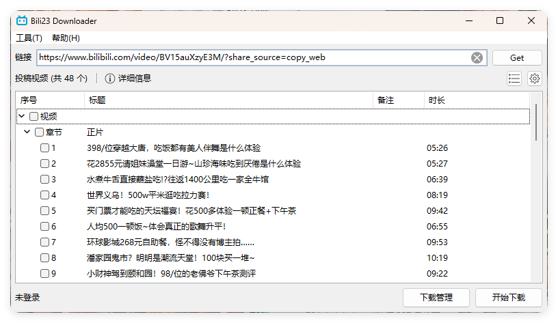Click the detailed info circle icon
Viewport: 558px width, 323px height.
coord(109,79)
